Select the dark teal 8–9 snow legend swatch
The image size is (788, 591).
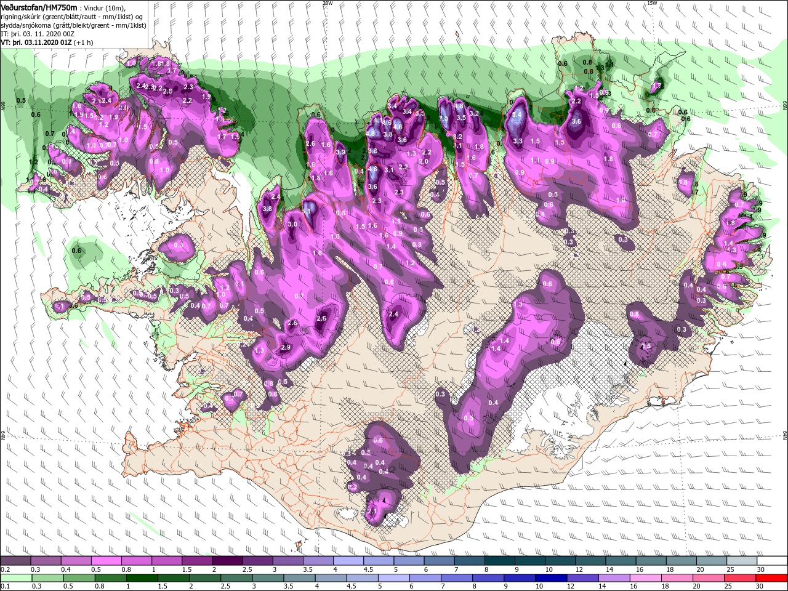pyautogui.click(x=500, y=560)
